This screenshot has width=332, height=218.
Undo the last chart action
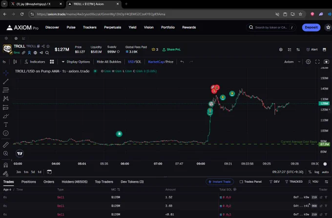[x=182, y=62]
